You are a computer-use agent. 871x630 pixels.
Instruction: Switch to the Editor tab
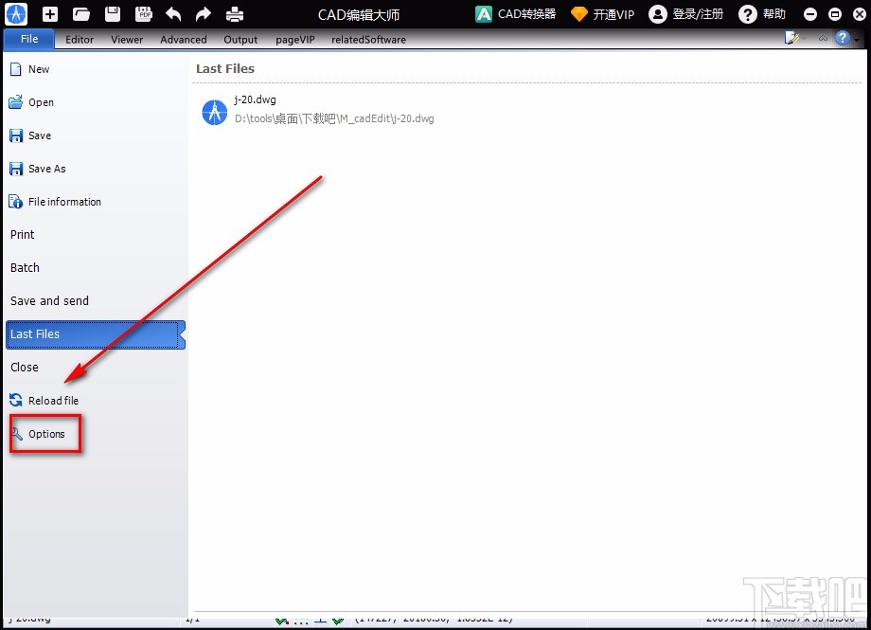click(x=80, y=40)
